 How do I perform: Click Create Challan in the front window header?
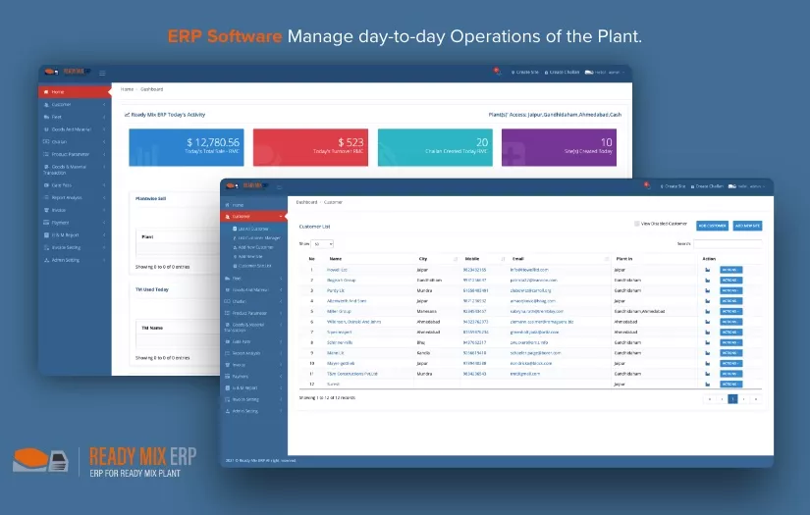click(707, 186)
